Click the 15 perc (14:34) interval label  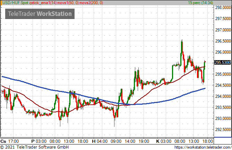point(200,3)
